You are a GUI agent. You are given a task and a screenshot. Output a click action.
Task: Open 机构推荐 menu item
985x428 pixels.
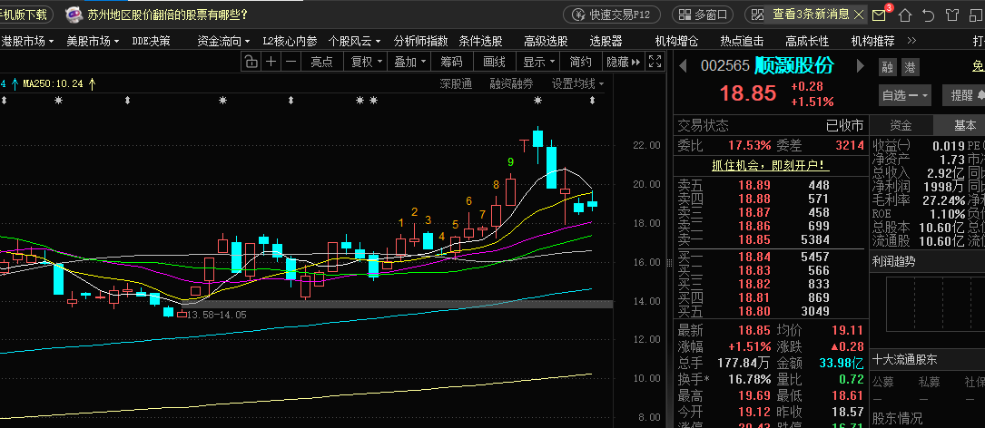click(x=872, y=42)
